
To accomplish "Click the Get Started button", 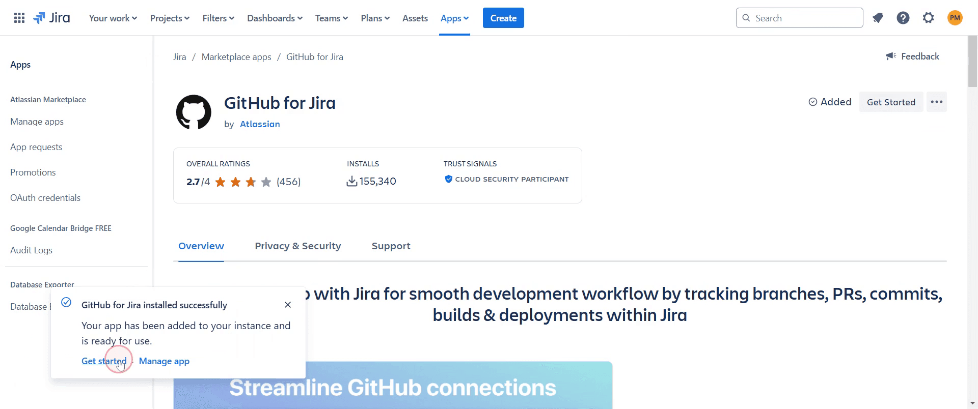I will click(x=891, y=102).
